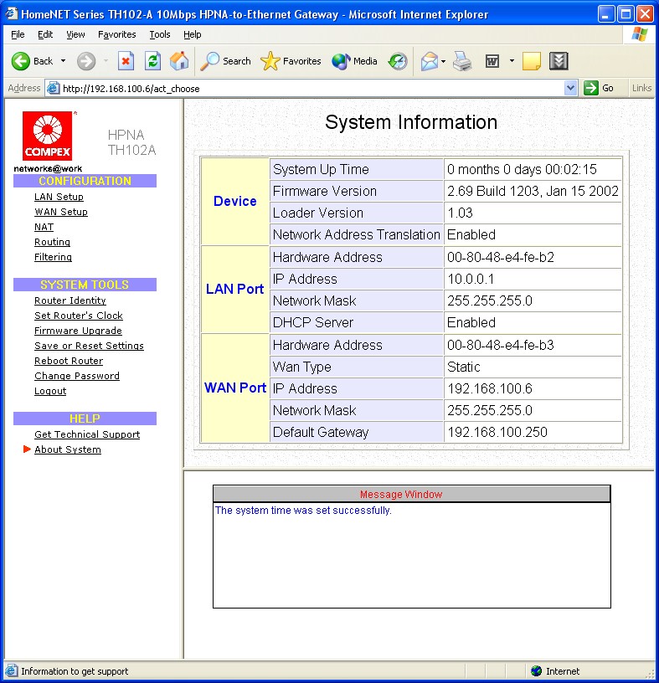The height and width of the screenshot is (683, 659).
Task: Expand the Edit button dropdown arrow
Action: [512, 61]
